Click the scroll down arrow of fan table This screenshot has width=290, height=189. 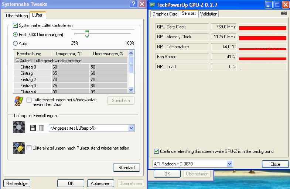131,90
